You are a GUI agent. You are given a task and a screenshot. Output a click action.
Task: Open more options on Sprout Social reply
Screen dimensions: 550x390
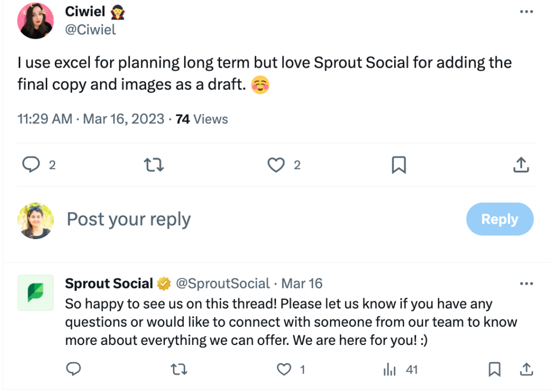tap(526, 283)
